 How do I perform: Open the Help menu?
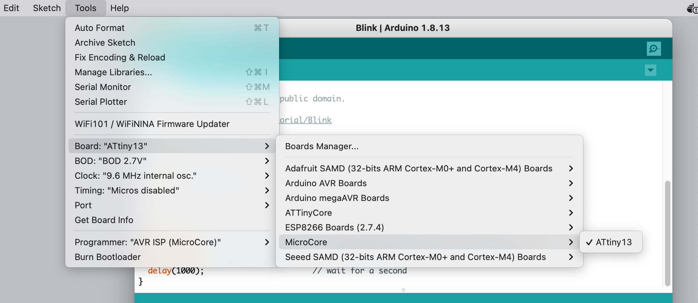point(119,8)
